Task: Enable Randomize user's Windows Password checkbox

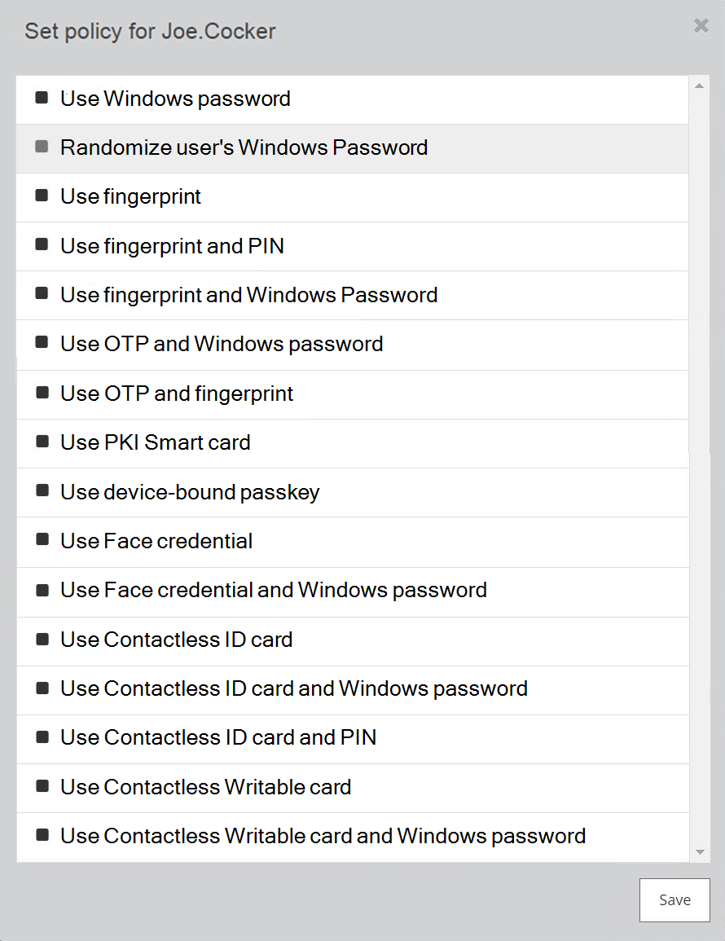Action: click(x=42, y=147)
